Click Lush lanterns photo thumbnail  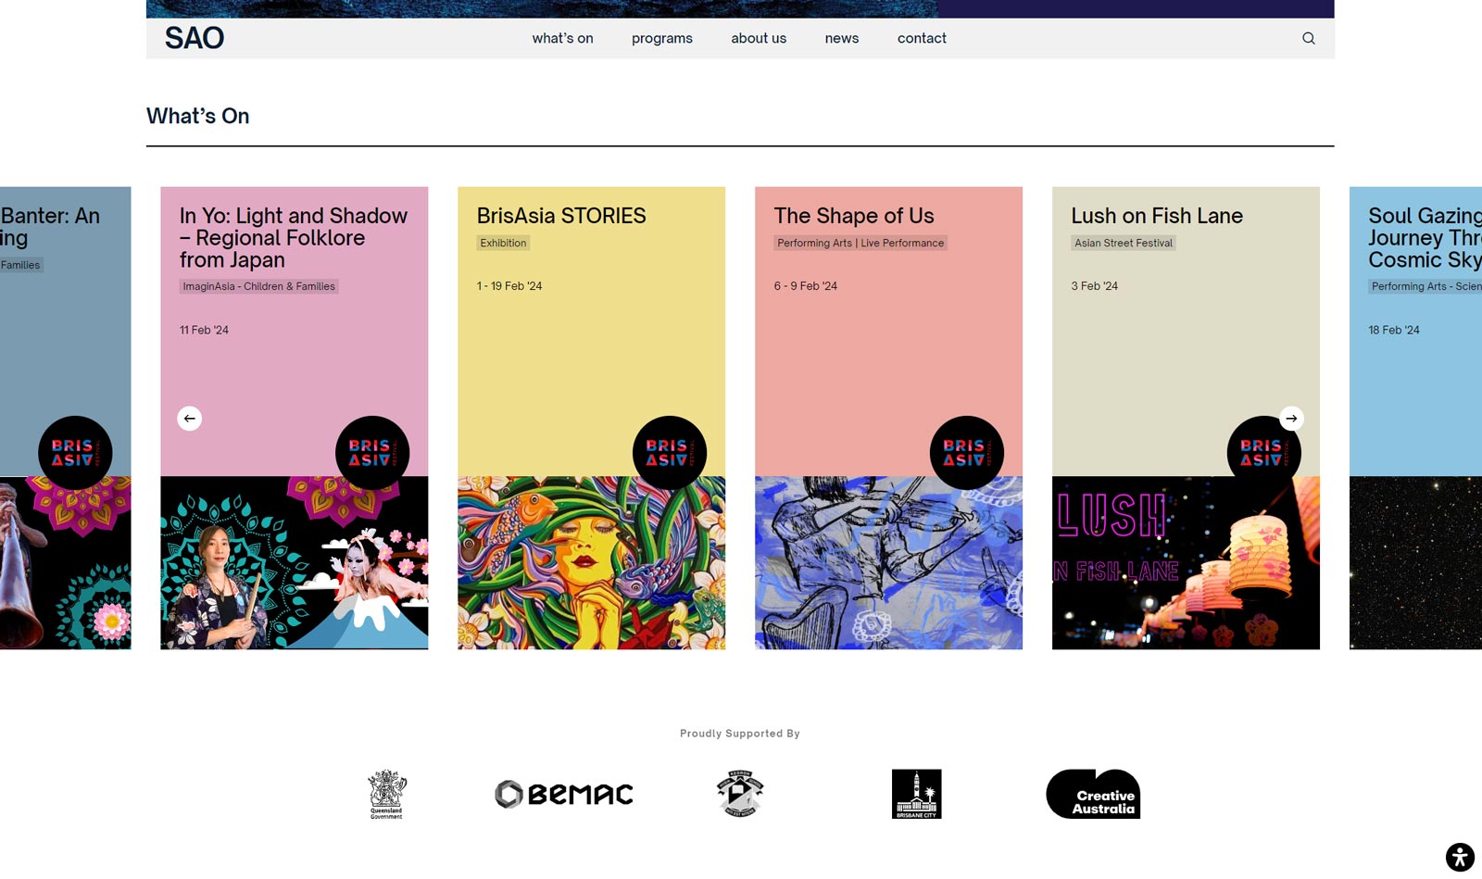click(x=1187, y=563)
